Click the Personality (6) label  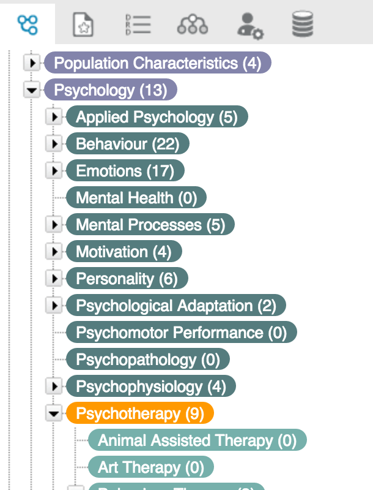(127, 279)
